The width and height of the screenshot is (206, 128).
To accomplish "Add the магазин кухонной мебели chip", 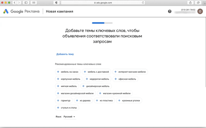I will [x=115, y=93].
